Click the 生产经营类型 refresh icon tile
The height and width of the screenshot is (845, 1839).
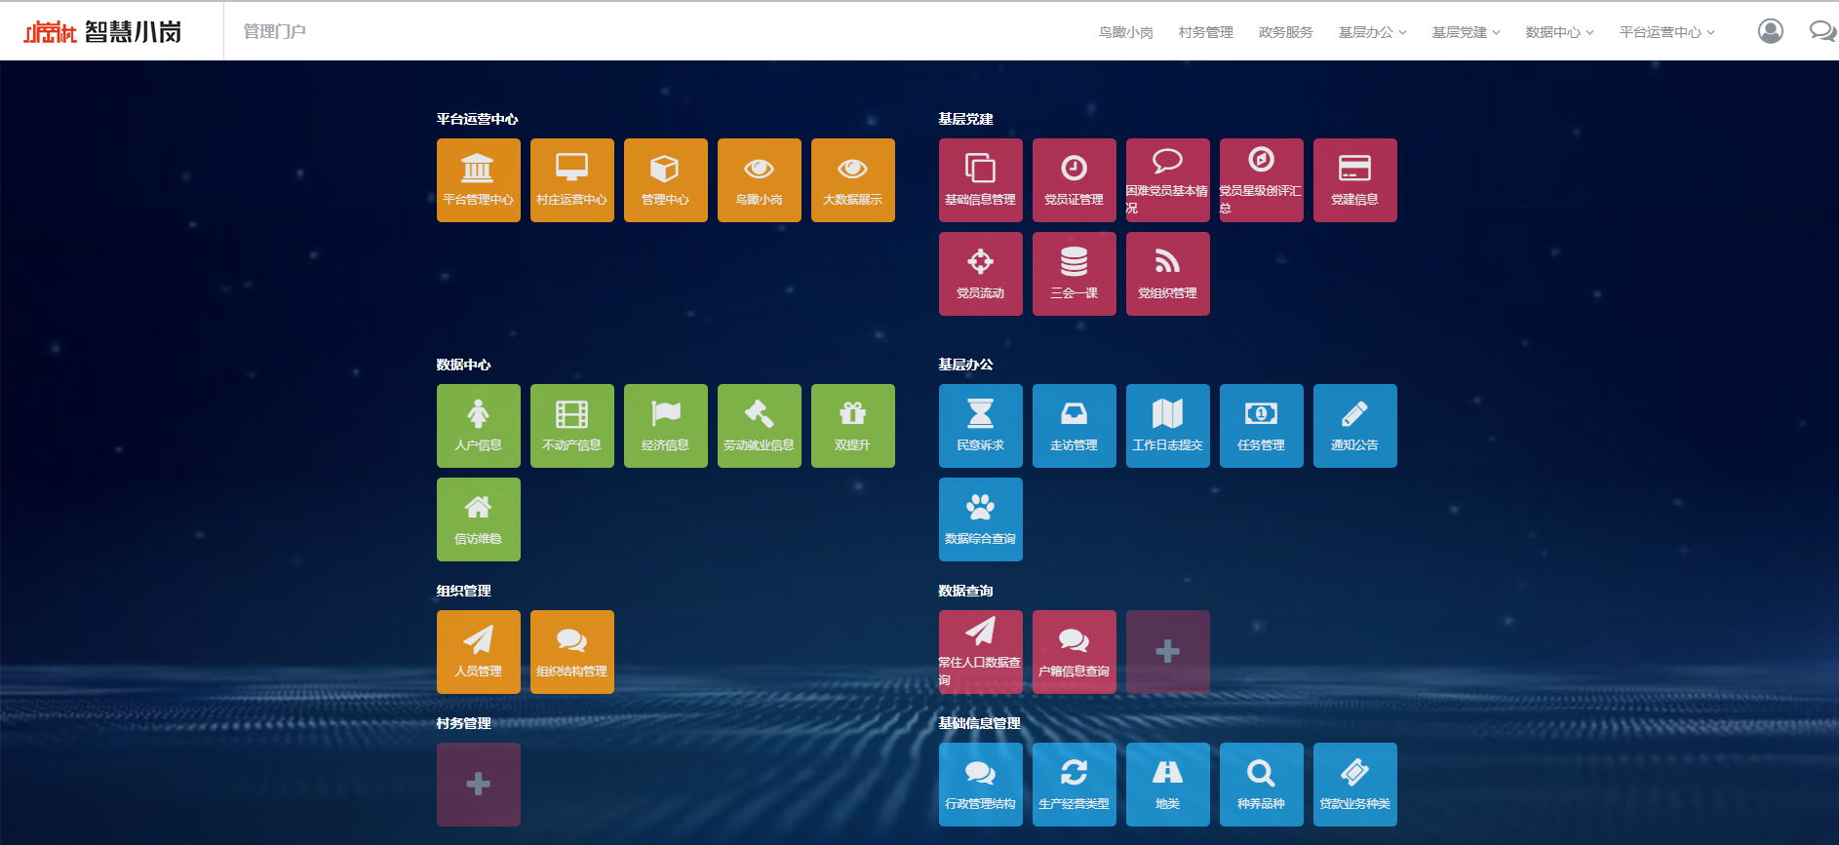coord(1074,785)
